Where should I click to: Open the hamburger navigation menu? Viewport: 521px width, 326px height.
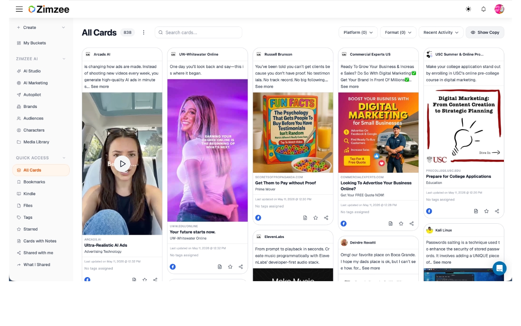[x=19, y=9]
